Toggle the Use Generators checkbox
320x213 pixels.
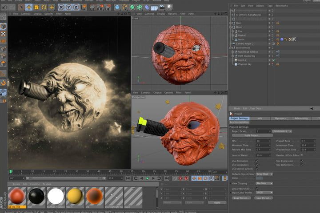click(256, 165)
